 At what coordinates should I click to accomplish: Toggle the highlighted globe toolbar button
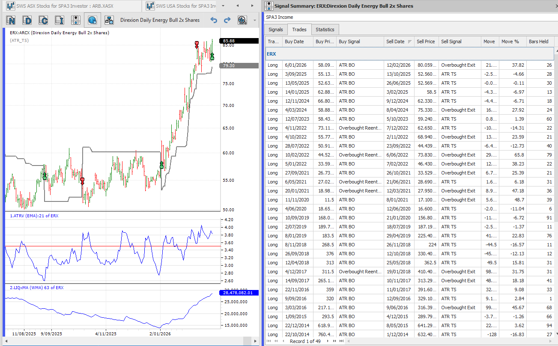pyautogui.click(x=92, y=20)
